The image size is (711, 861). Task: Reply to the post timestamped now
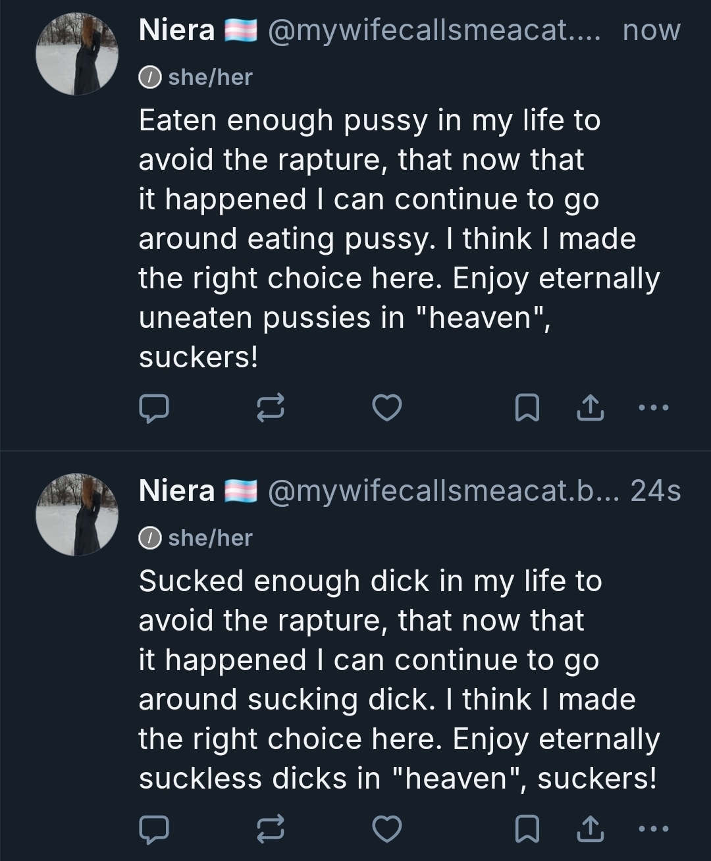[154, 408]
